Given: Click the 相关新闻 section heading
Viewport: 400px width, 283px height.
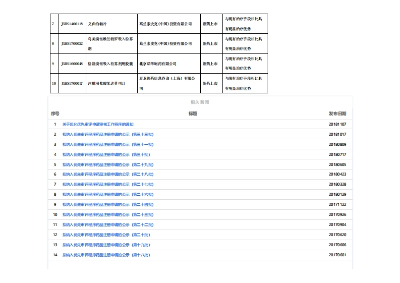Looking at the screenshot, I should pyautogui.click(x=200, y=102).
